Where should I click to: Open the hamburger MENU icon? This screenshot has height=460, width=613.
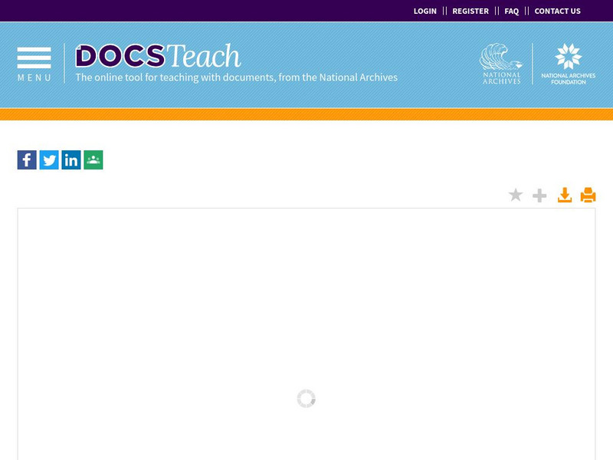tap(34, 64)
